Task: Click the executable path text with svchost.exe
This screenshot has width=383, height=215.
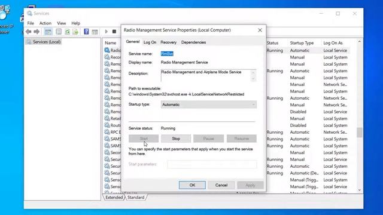Action: click(186, 94)
